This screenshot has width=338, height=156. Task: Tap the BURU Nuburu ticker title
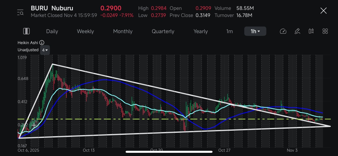click(x=52, y=8)
